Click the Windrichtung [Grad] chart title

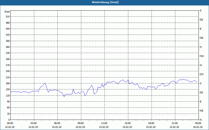tap(105, 2)
